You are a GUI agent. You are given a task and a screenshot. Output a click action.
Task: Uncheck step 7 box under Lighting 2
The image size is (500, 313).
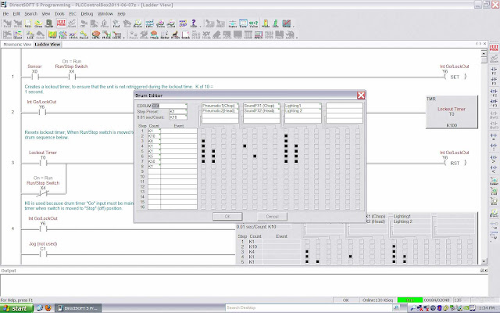pyautogui.click(x=296, y=162)
